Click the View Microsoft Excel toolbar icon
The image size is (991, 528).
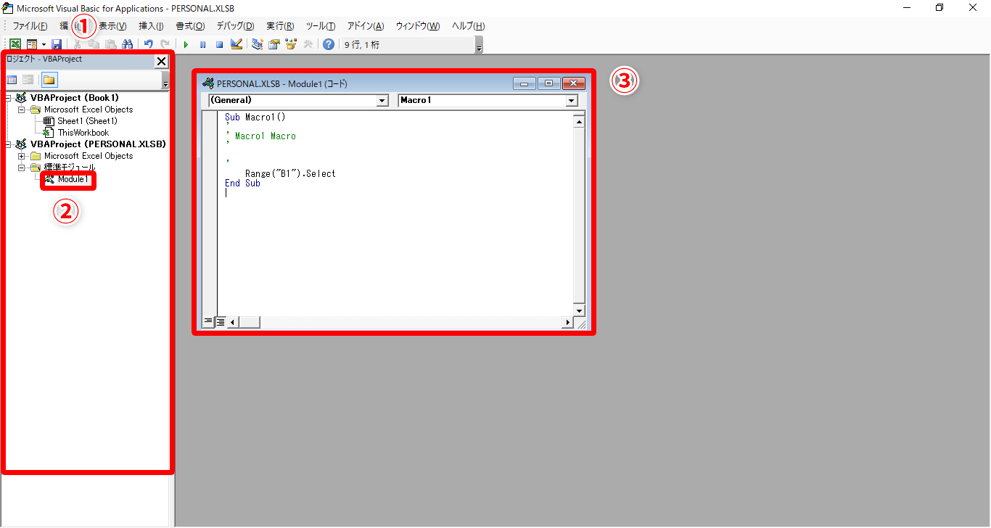[15, 44]
